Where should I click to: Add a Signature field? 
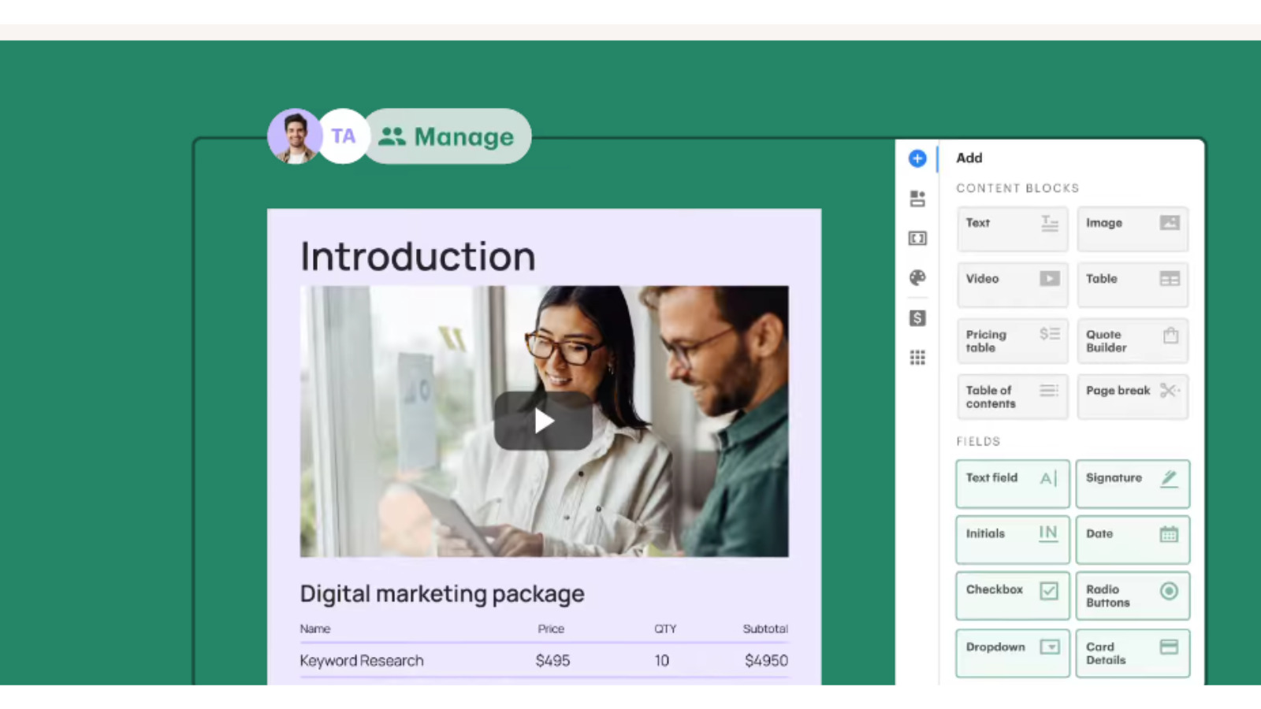coord(1133,484)
